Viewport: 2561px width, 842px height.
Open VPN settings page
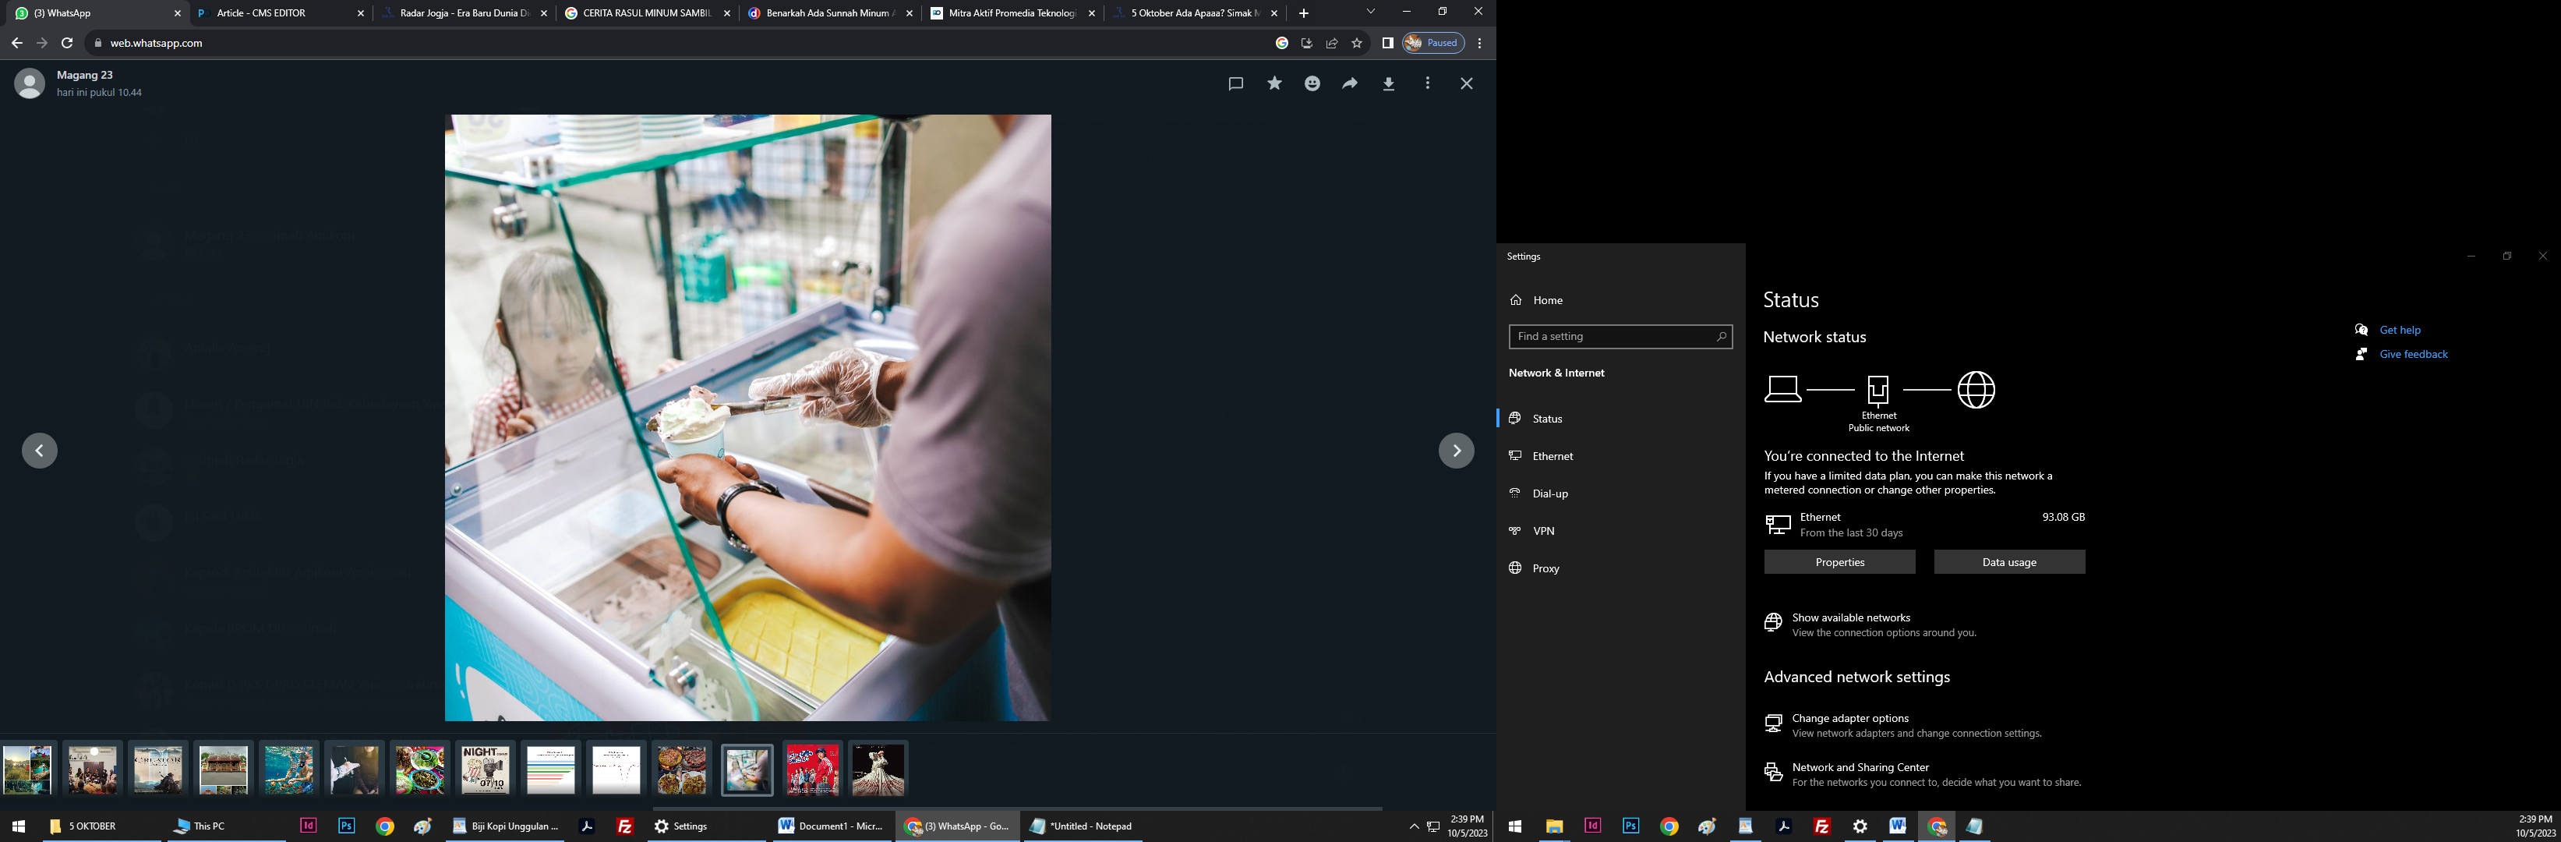(x=1620, y=531)
